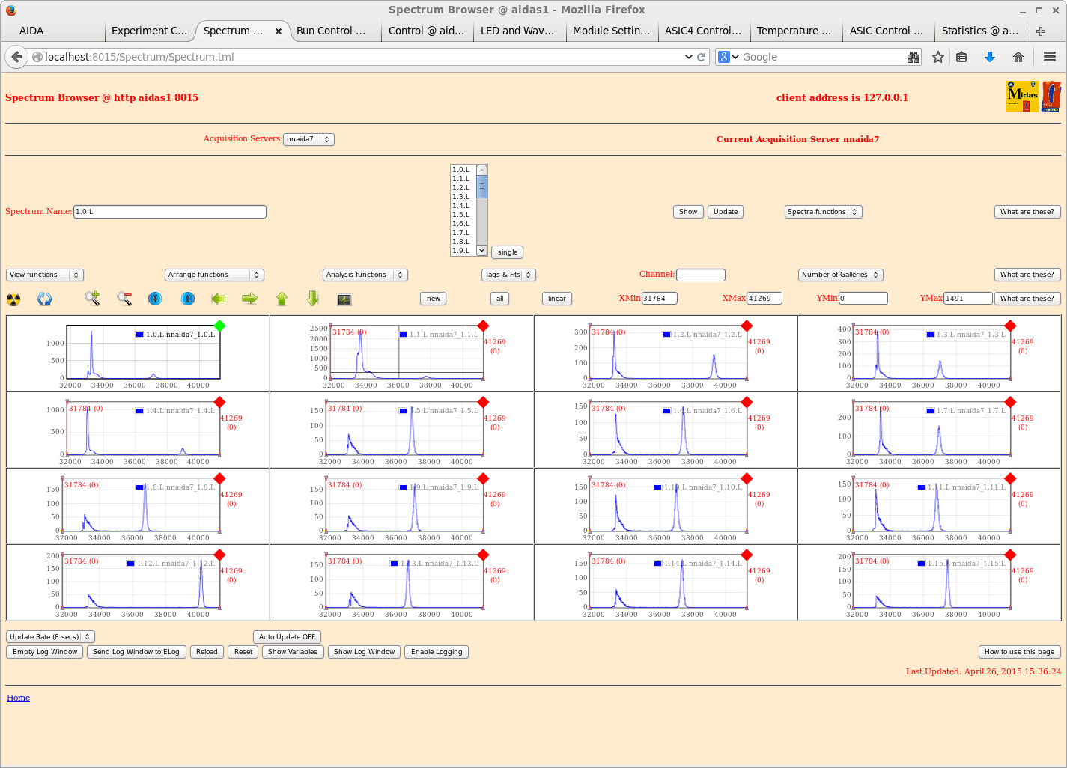Image resolution: width=1067 pixels, height=768 pixels.
Task: Open the Firefox downloads arrow
Action: point(989,57)
